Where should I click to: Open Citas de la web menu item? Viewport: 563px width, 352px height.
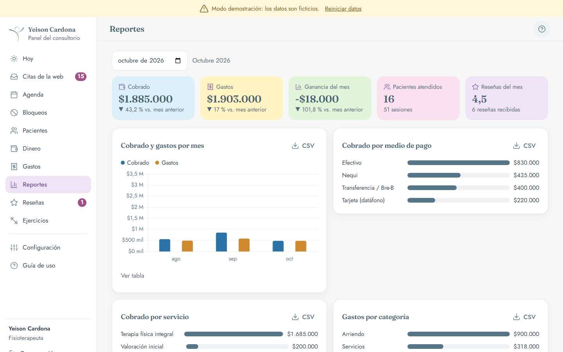tap(48, 77)
